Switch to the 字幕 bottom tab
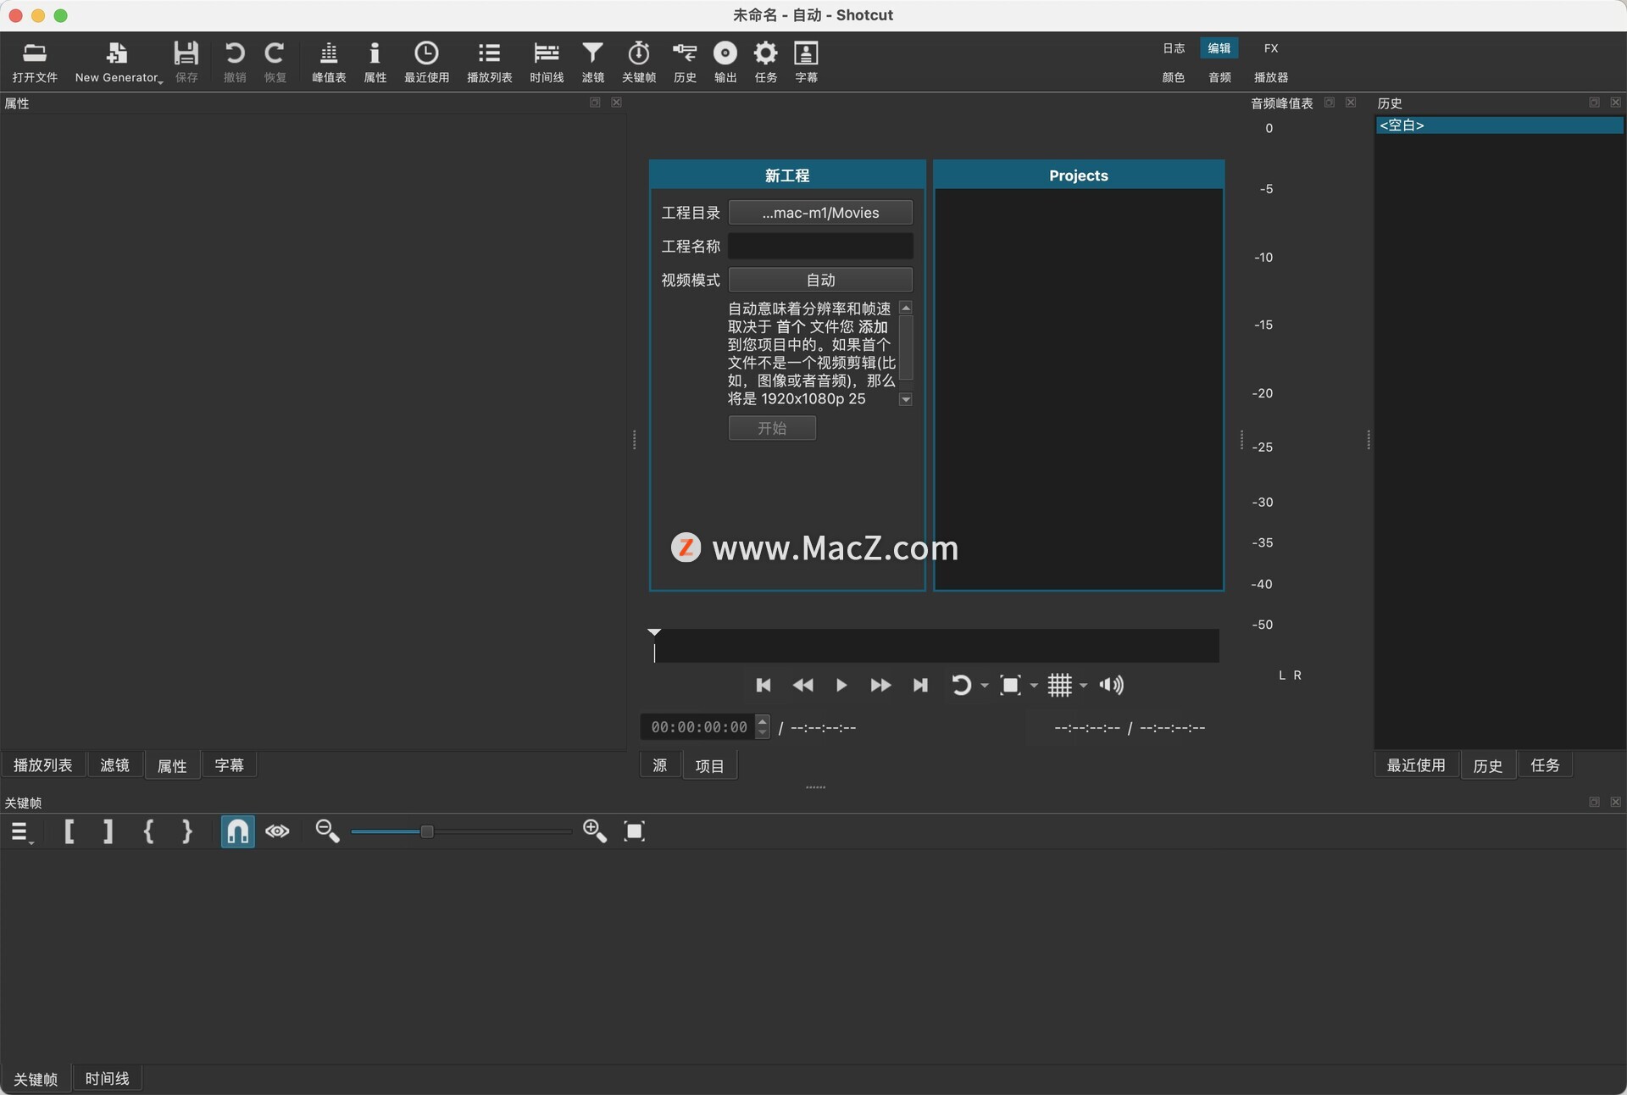 point(229,765)
